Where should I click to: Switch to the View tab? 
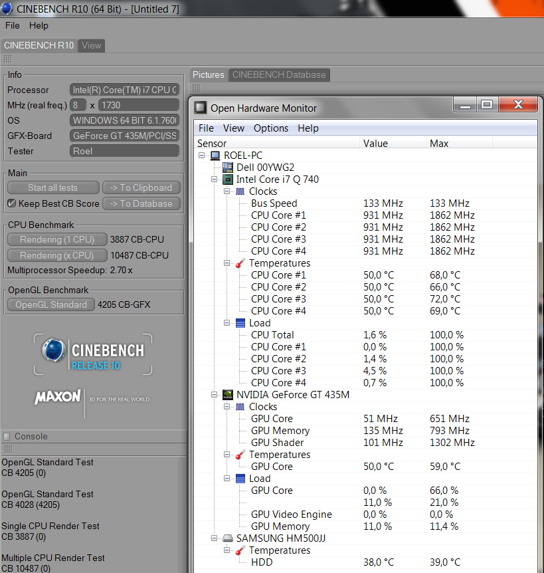91,45
